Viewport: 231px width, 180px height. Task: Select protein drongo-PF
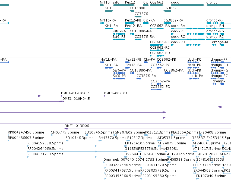[x=219, y=60]
